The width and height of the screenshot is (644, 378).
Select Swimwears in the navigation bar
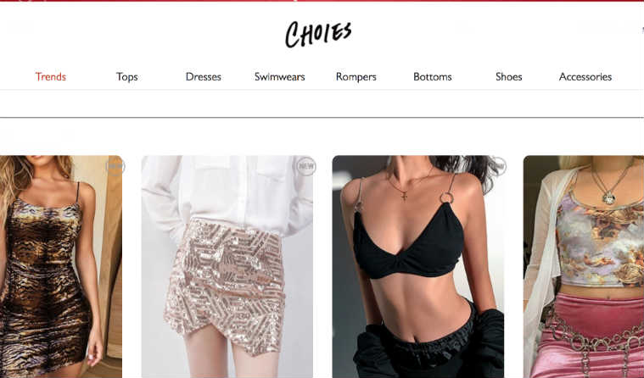tap(280, 77)
